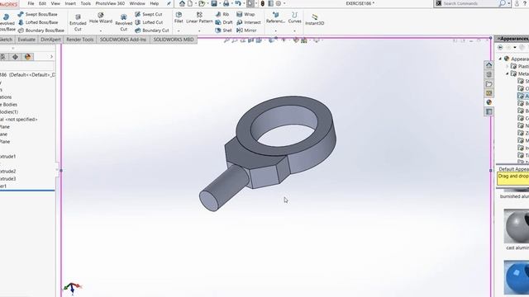Screen dimensions: 529x297
Task: Collapse the Appearances root tree node
Action: click(500, 59)
